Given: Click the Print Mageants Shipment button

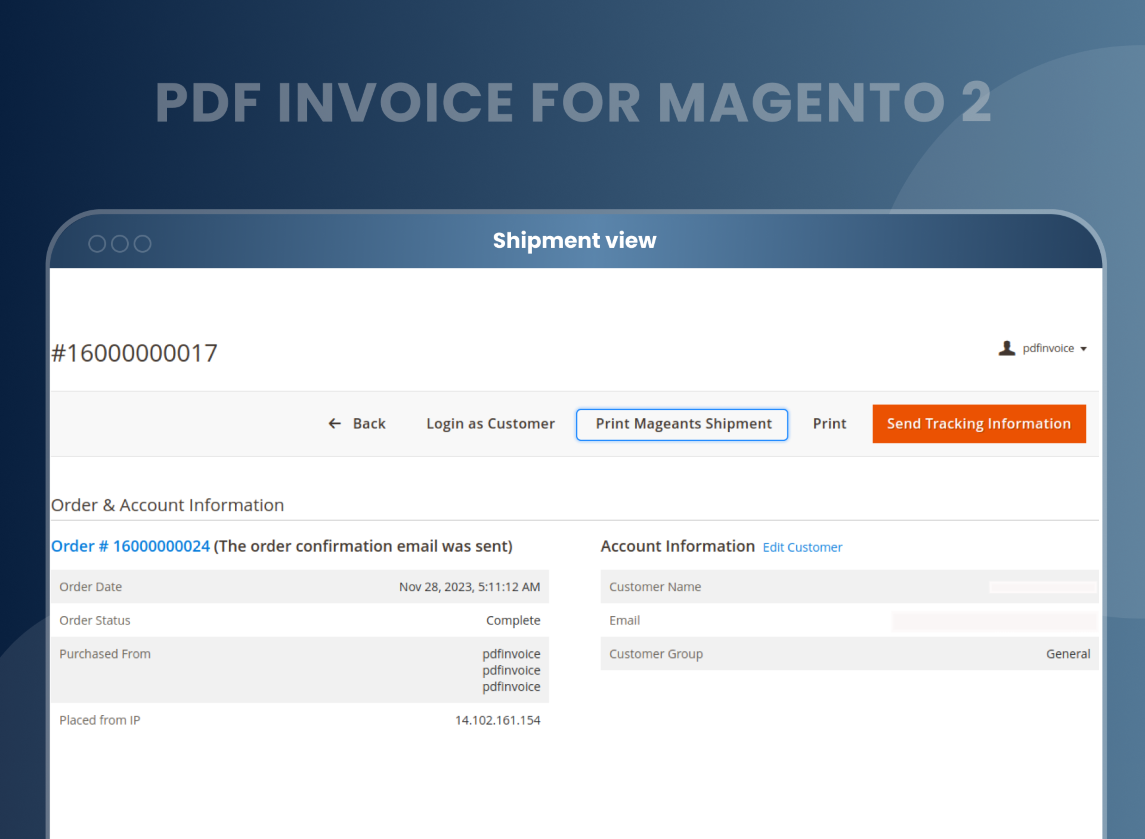Looking at the screenshot, I should (x=682, y=424).
